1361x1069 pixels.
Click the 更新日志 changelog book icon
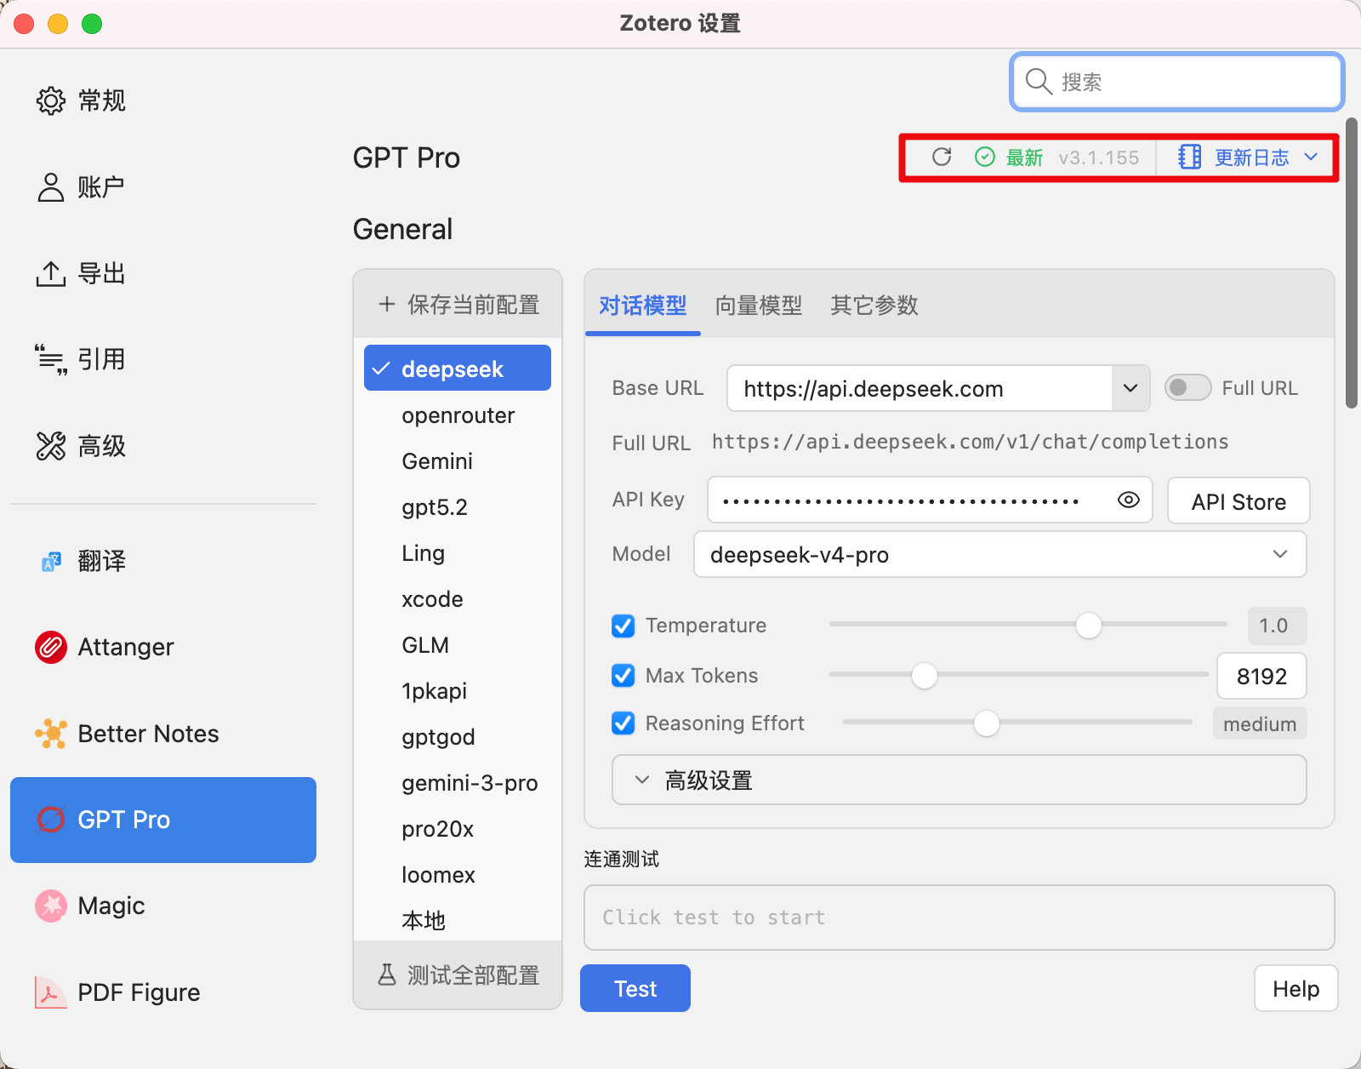coord(1189,157)
